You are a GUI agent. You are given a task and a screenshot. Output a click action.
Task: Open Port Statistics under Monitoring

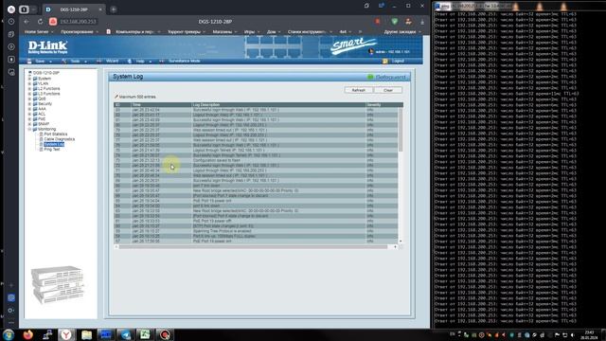pyautogui.click(x=55, y=135)
